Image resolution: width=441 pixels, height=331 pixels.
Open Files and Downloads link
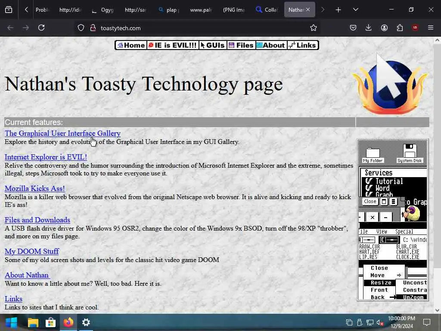pyautogui.click(x=37, y=220)
